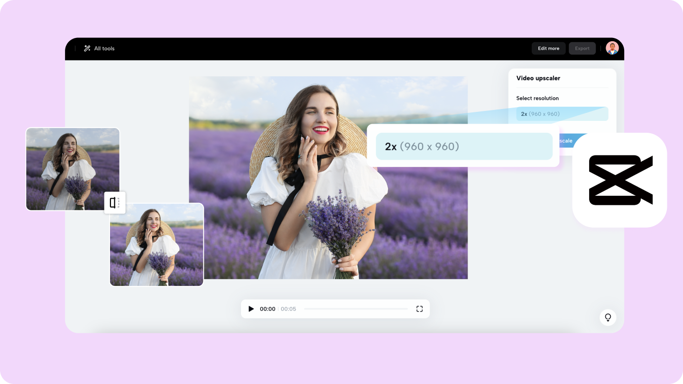Select the 2x (960 x 960) resolution option
683x384 pixels.
[562, 114]
